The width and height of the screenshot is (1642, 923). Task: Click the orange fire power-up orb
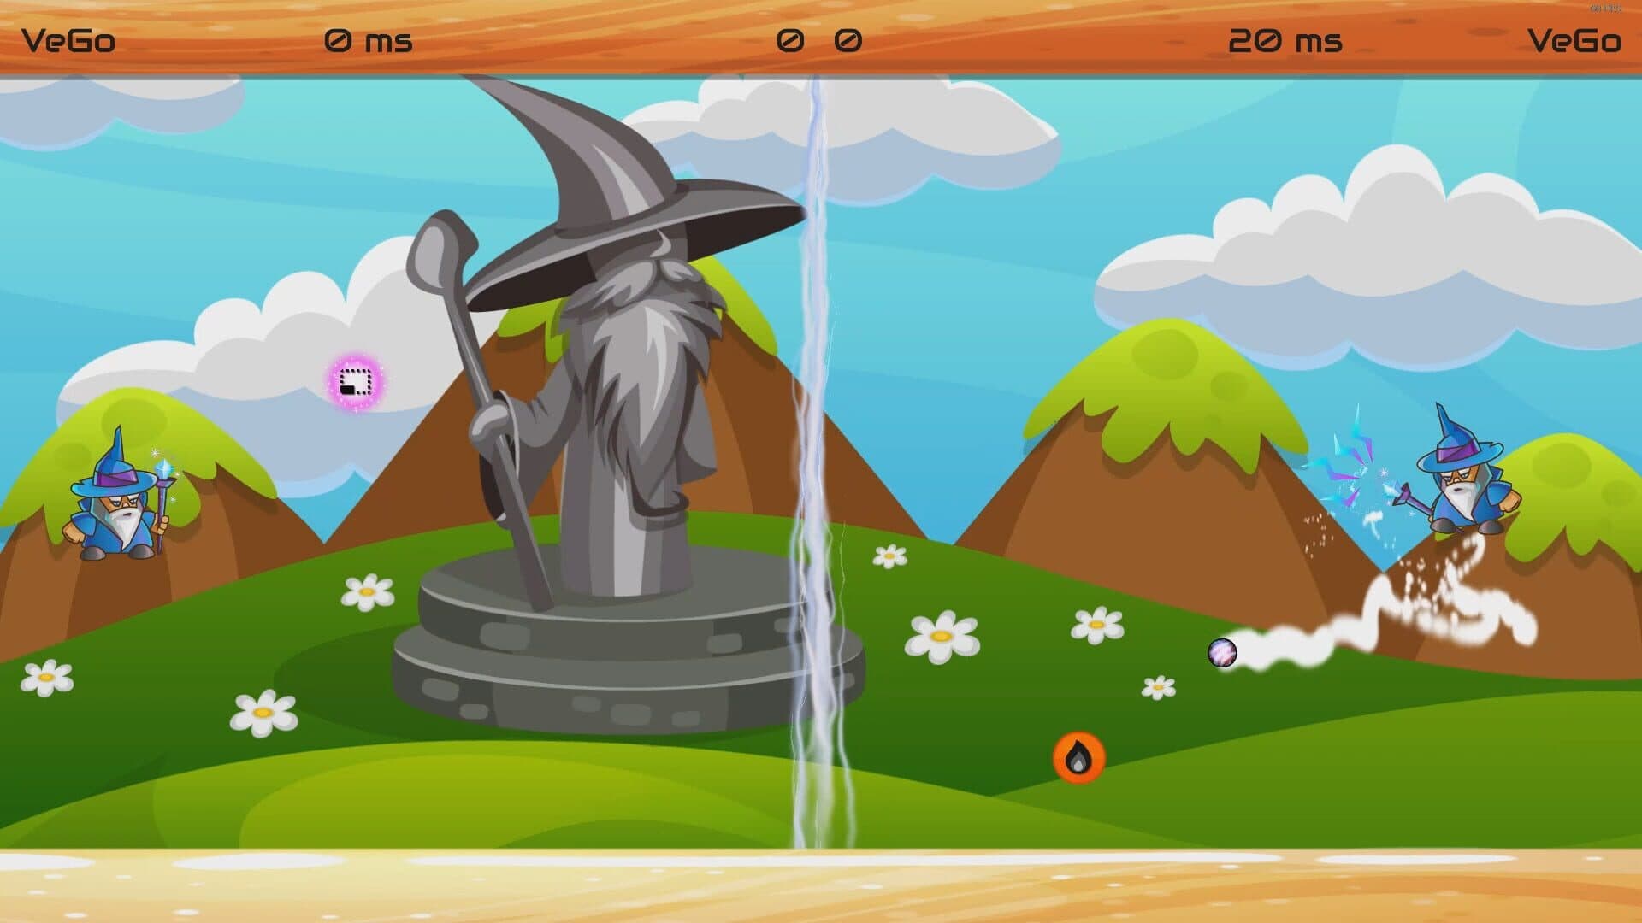1078,757
